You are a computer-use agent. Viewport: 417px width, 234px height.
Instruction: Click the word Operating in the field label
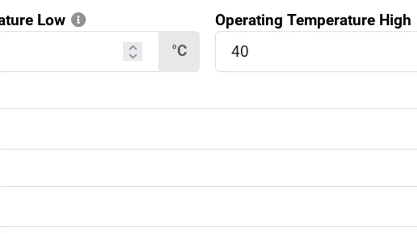[x=249, y=21]
